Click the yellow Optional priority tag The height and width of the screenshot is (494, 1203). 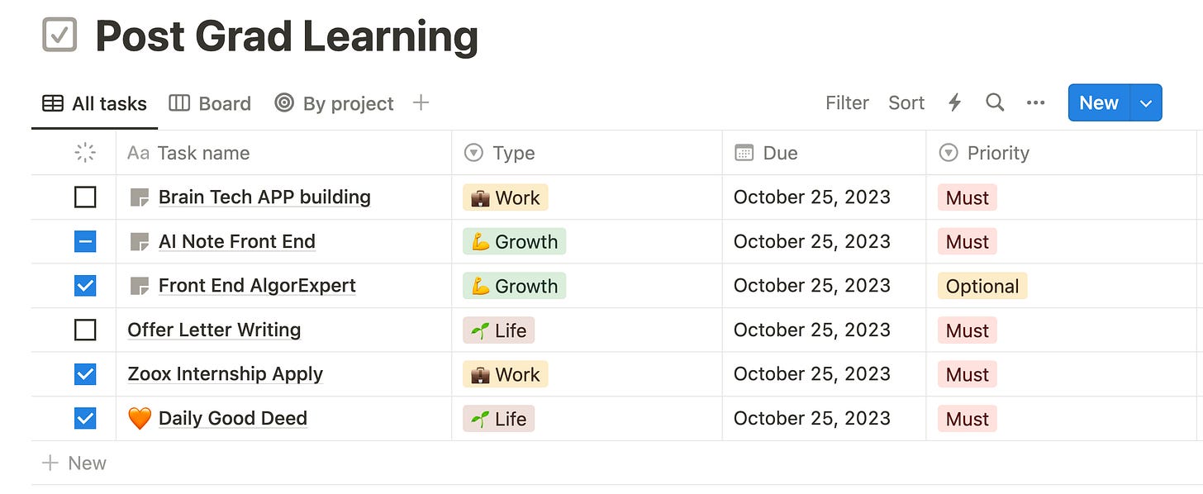point(982,286)
